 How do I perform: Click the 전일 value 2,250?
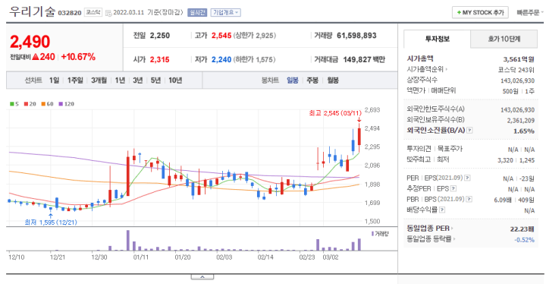coord(160,36)
